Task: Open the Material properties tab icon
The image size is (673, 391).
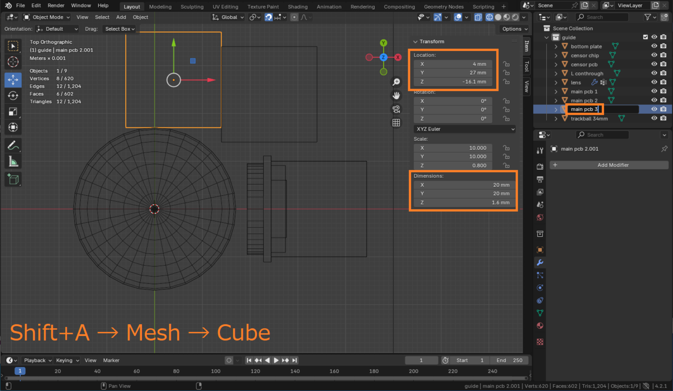Action: pyautogui.click(x=540, y=326)
